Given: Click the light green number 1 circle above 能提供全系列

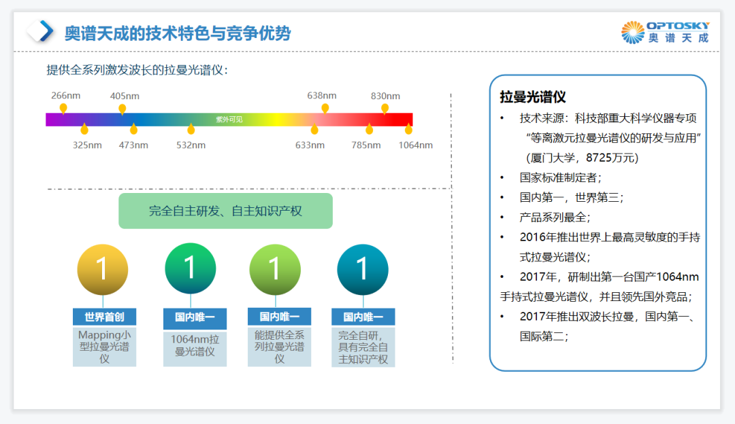Looking at the screenshot, I should [x=275, y=270].
